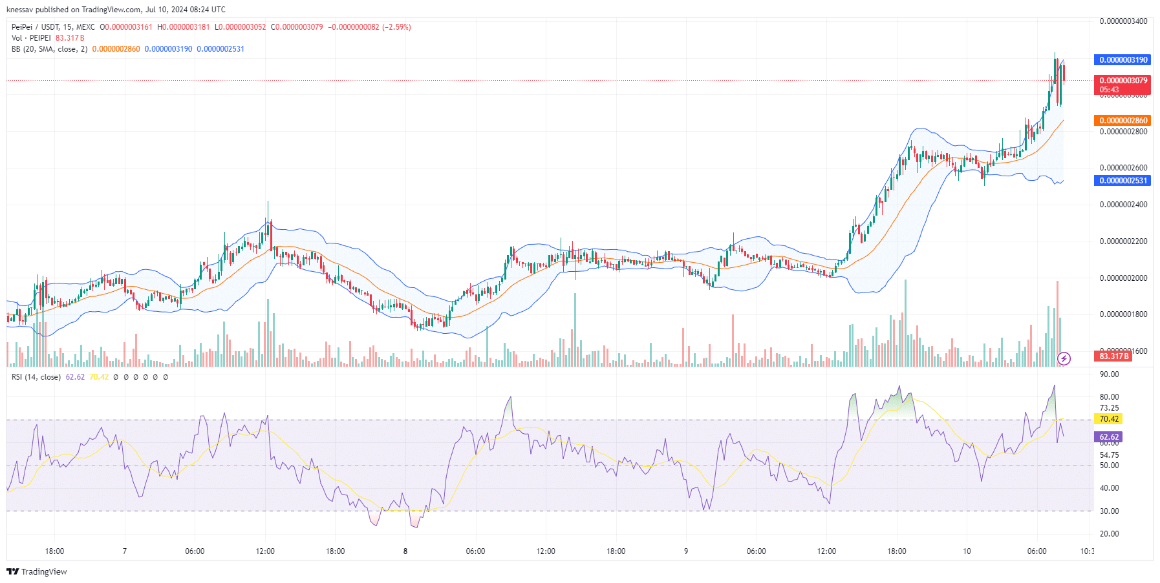The image size is (1160, 583).
Task: Click the low value L0.0000003052
Action: (240, 27)
